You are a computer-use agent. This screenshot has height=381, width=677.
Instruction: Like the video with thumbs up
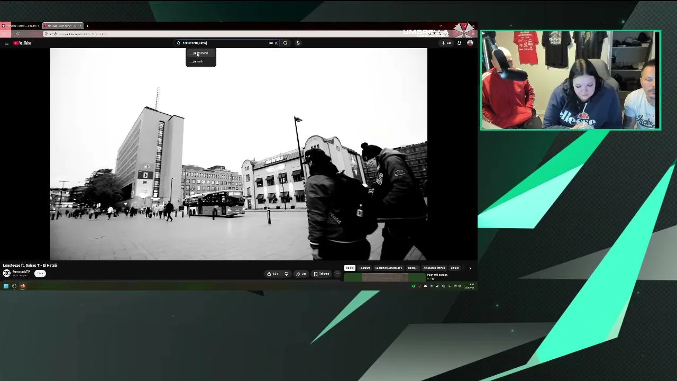[273, 274]
